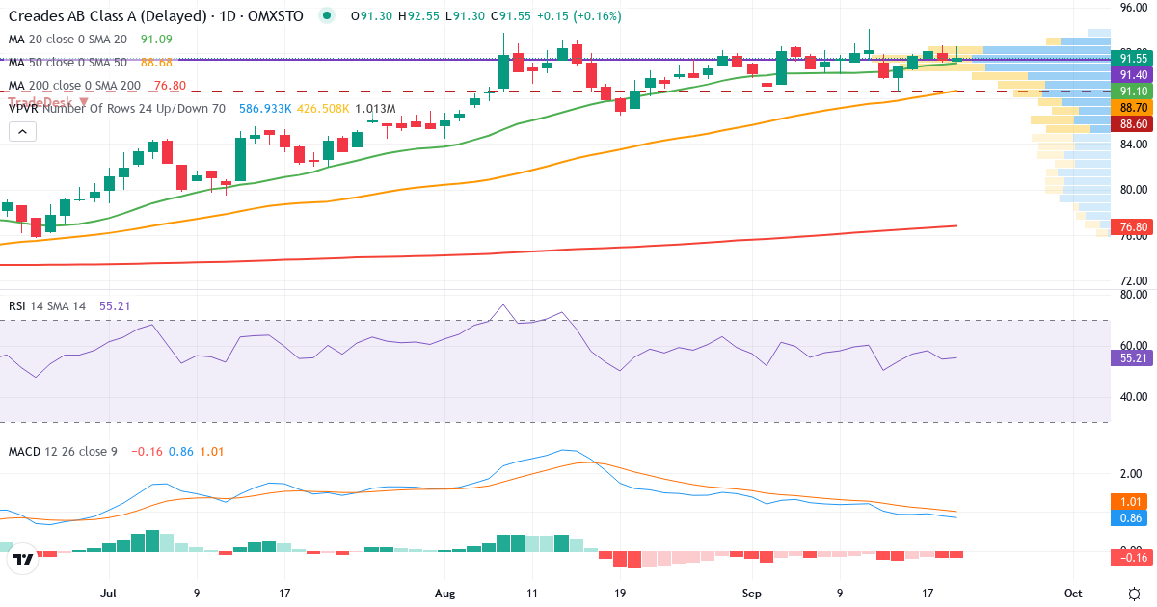Click the MACD legend value 0.86

click(x=181, y=451)
